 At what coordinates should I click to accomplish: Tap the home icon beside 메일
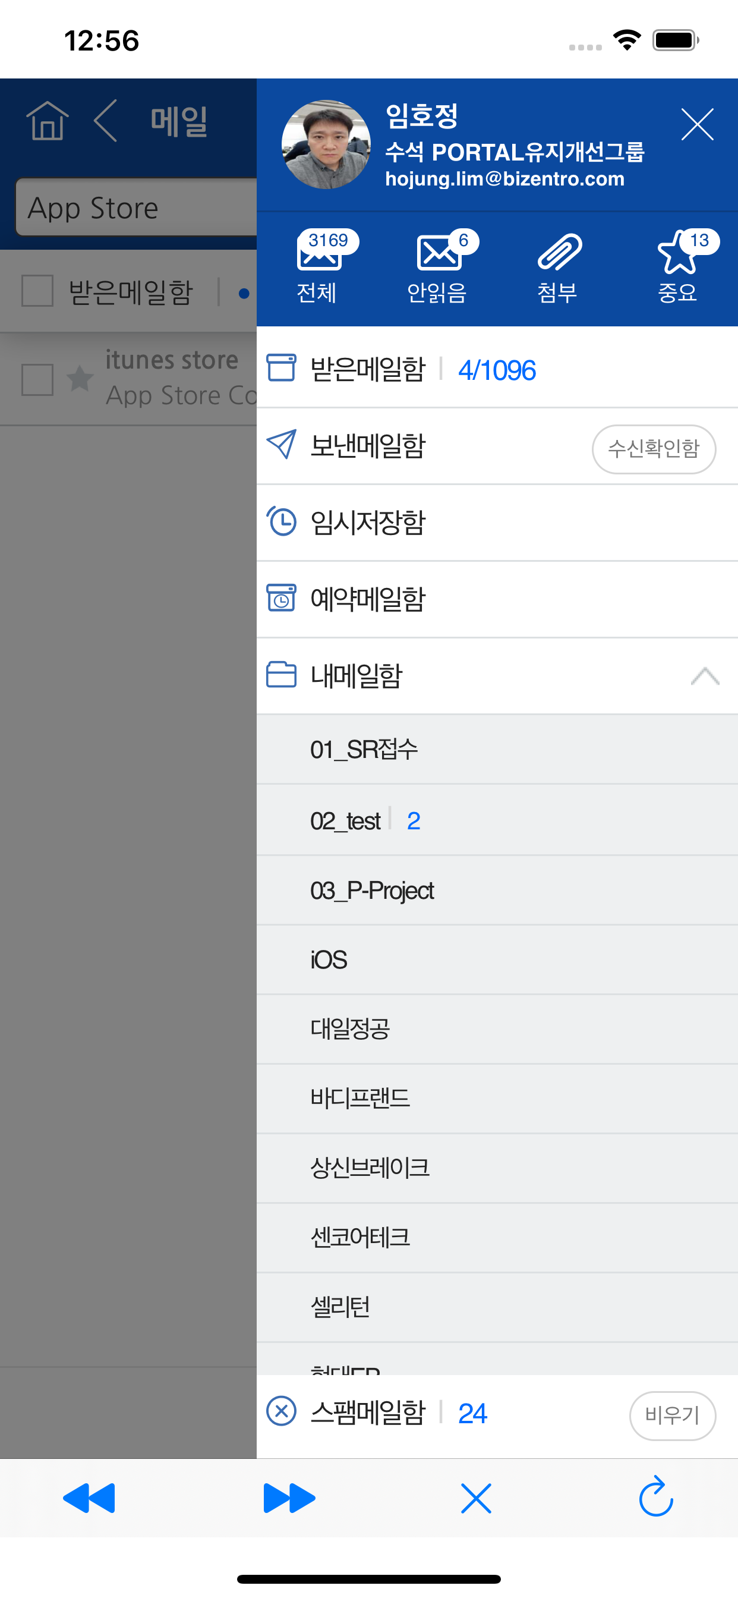(x=47, y=120)
